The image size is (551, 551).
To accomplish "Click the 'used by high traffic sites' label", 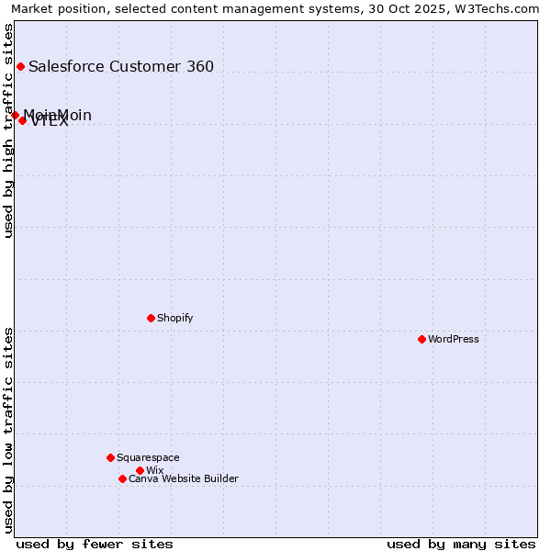I will pos(9,129).
